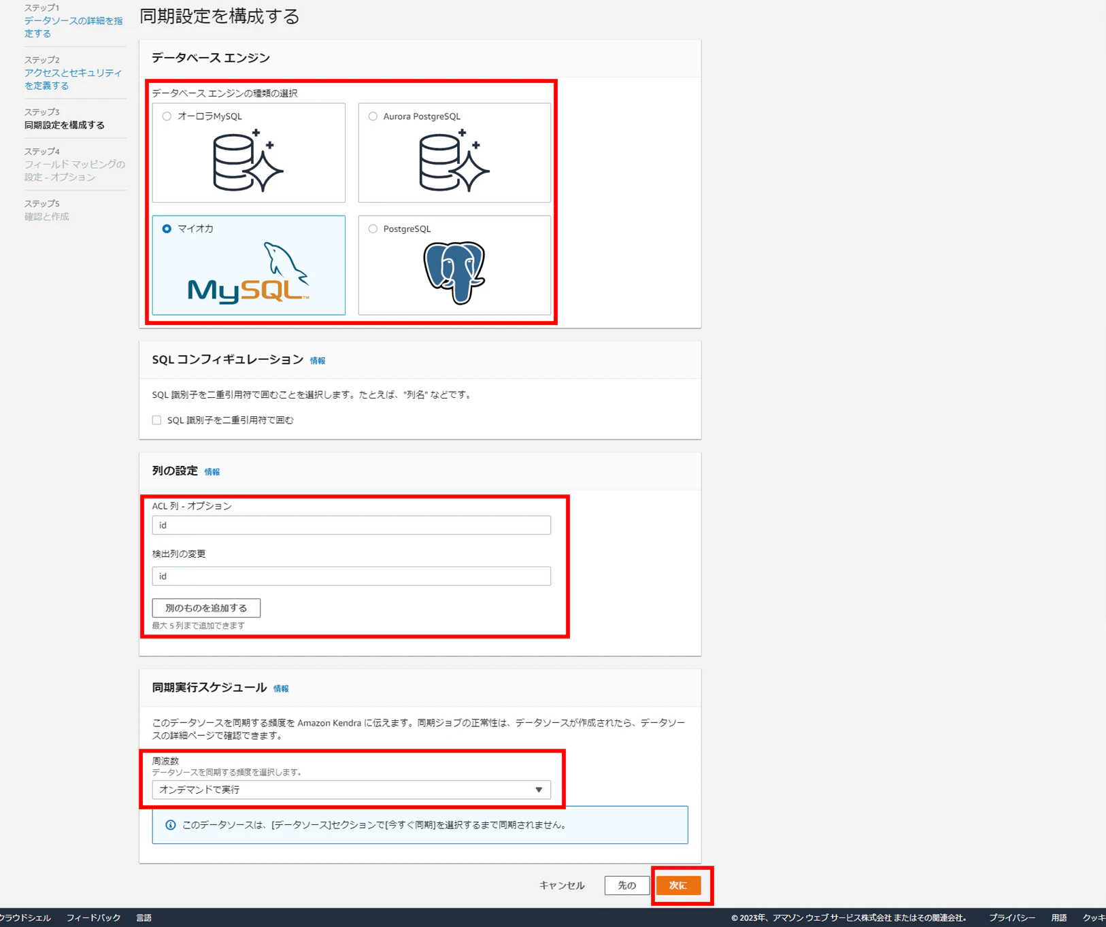Enable SQL 識別子を二重引用符で囲む checkbox

coord(157,420)
